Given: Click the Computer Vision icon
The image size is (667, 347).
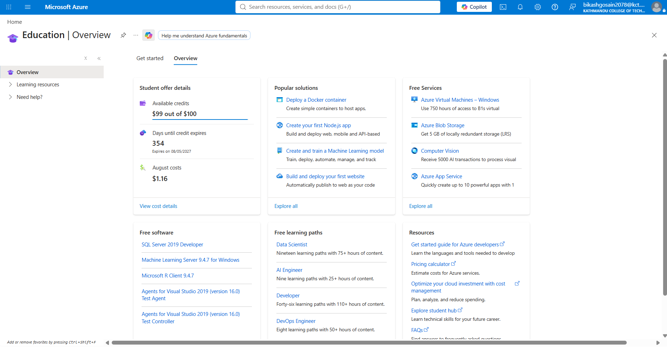Looking at the screenshot, I should pos(414,151).
